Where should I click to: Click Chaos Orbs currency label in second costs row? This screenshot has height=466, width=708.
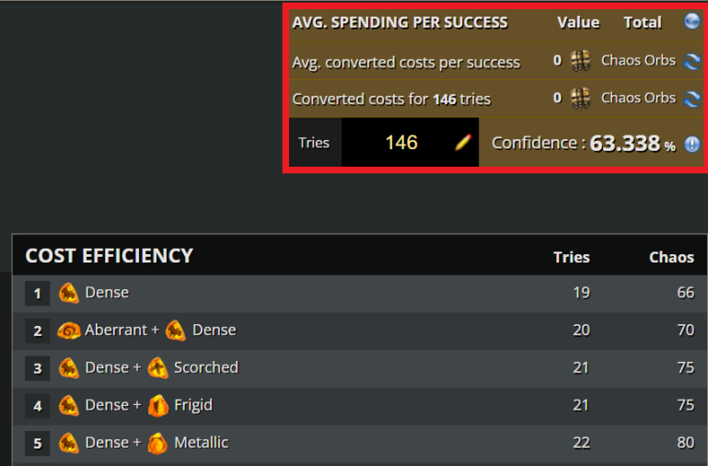[638, 98]
